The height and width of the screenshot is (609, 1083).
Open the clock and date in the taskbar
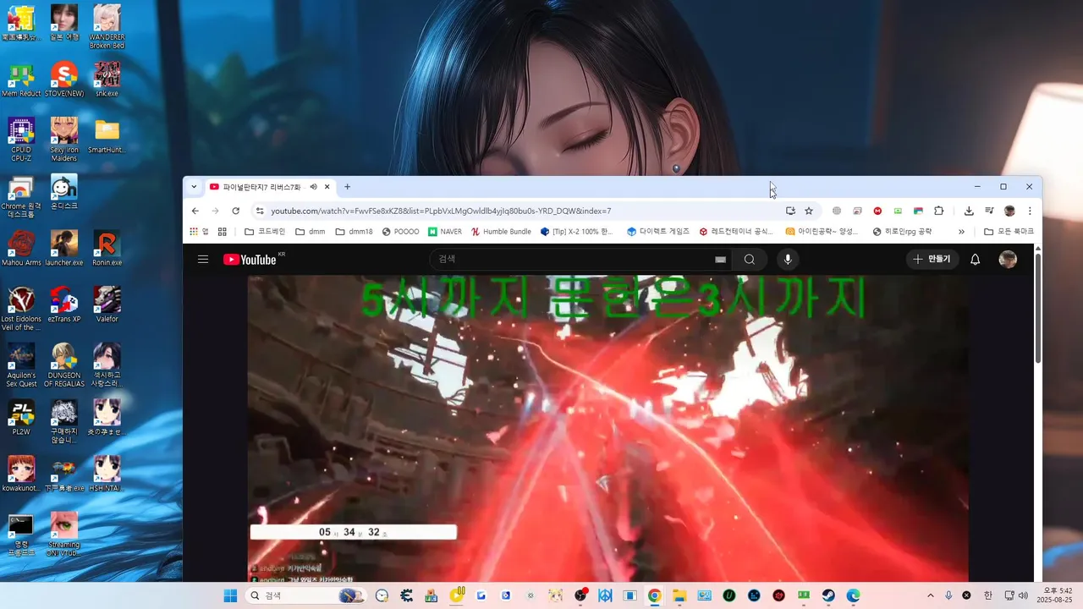point(1055,595)
